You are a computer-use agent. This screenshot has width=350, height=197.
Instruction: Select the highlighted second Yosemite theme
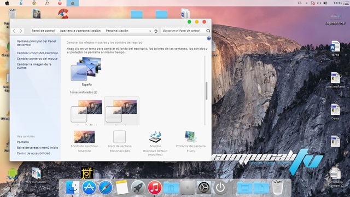pyautogui.click(x=122, y=111)
